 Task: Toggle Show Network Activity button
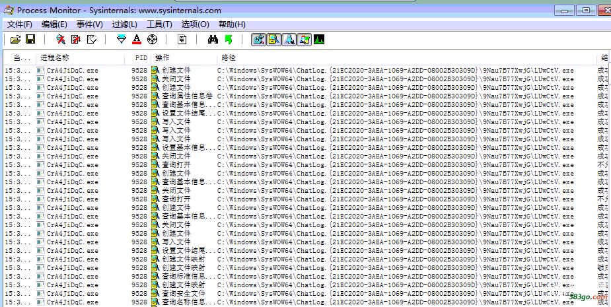(x=289, y=40)
